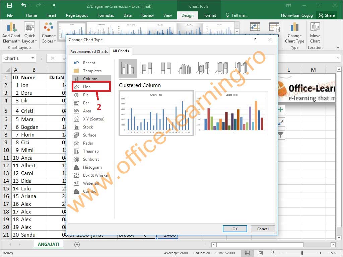Click the Share button
The width and height of the screenshot is (343, 257).
coord(327,15)
